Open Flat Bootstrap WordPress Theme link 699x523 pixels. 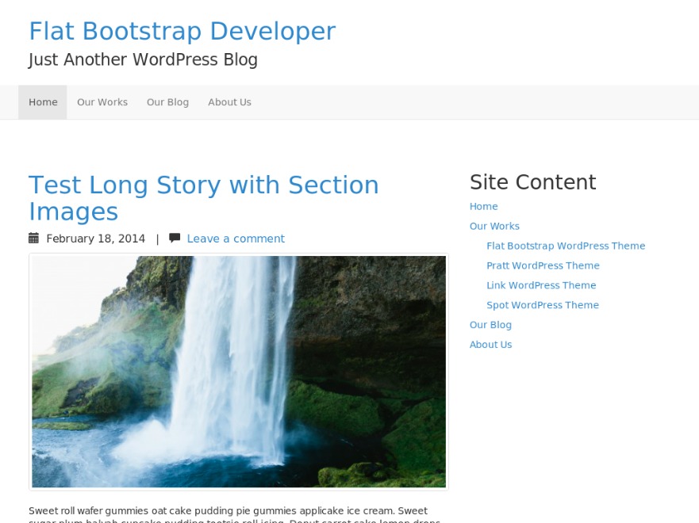(566, 246)
